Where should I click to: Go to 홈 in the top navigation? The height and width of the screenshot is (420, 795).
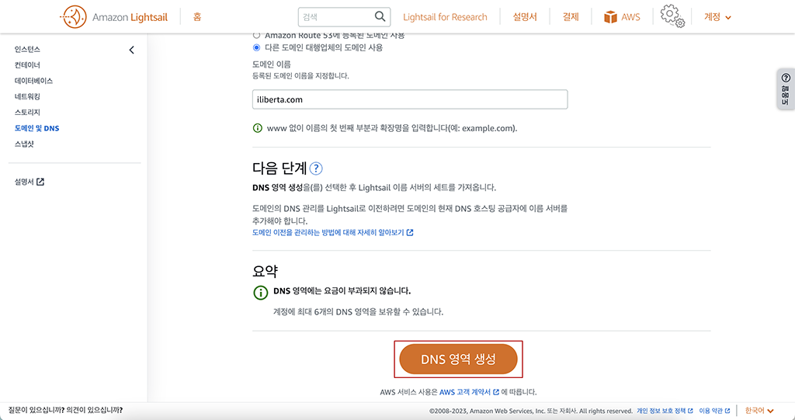click(197, 17)
